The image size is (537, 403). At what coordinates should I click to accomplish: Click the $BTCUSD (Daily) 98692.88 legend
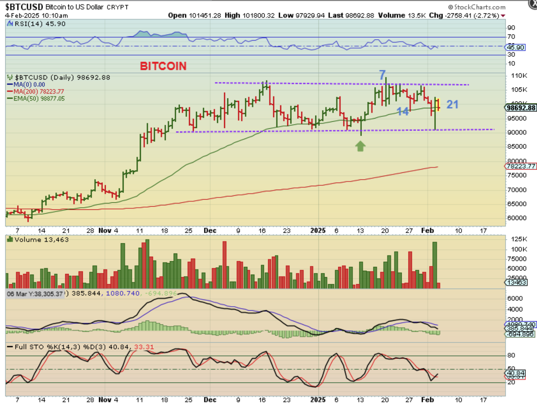62,77
